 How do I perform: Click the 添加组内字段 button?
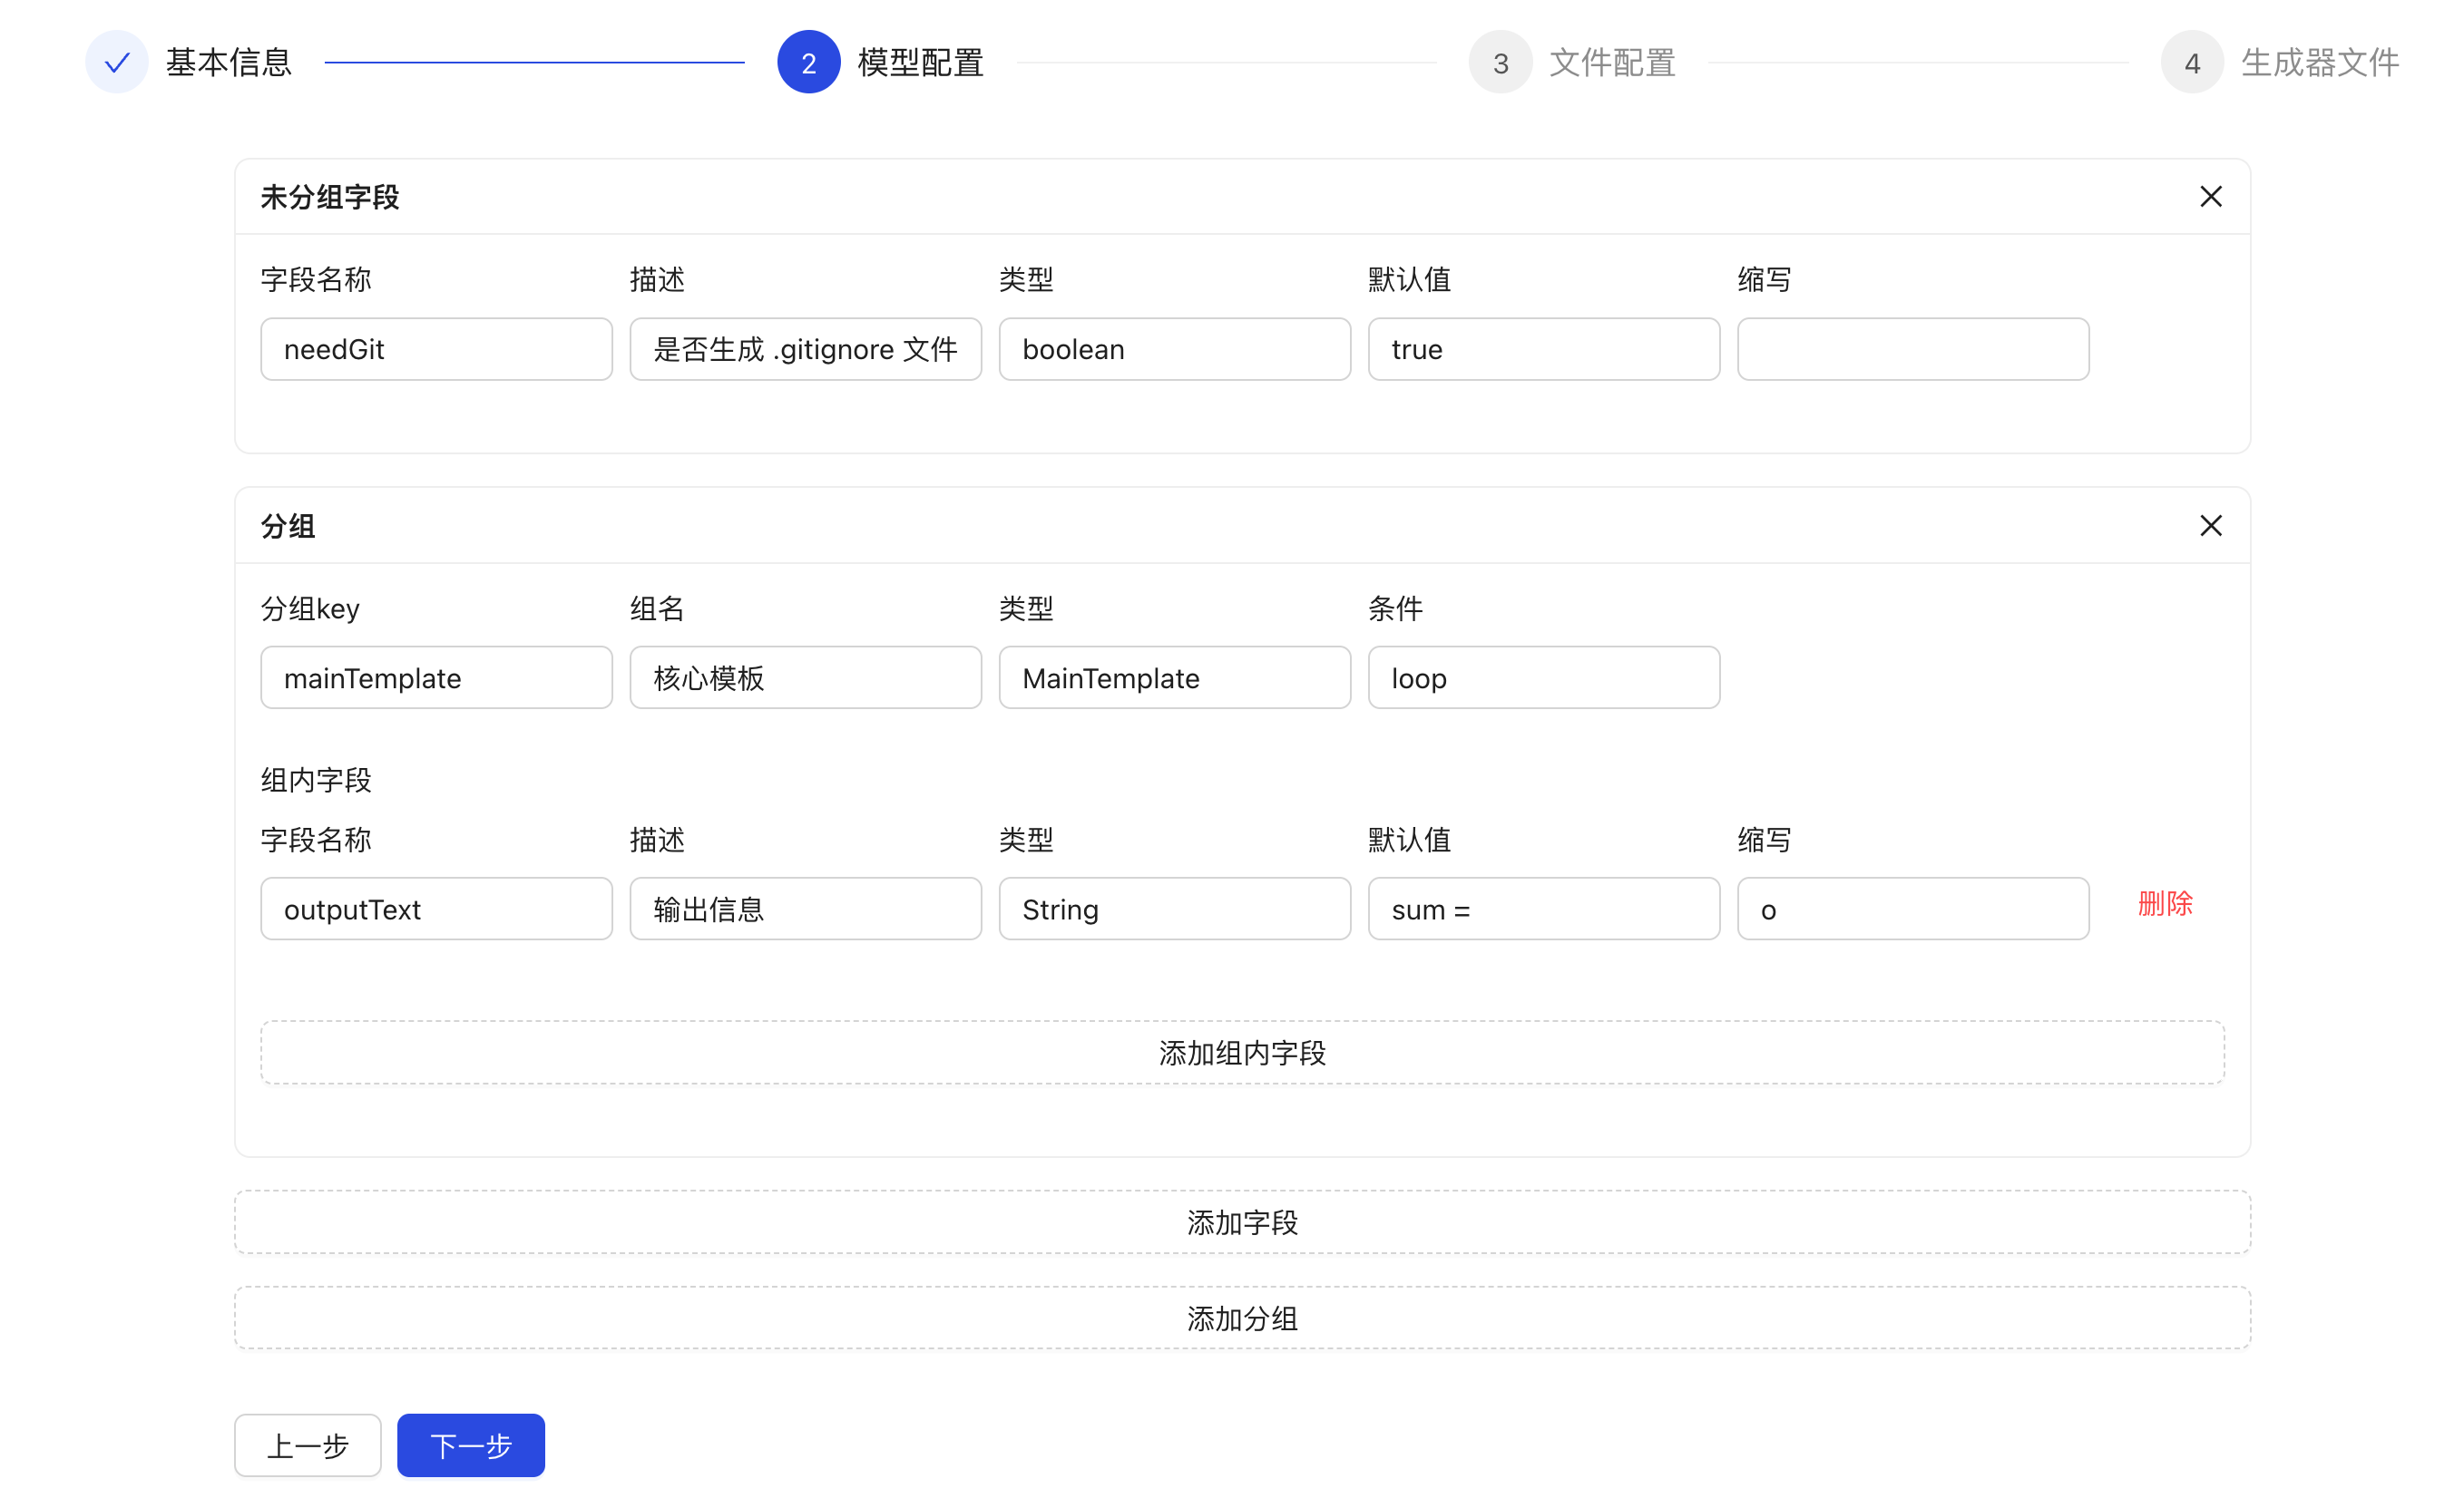point(1242,1051)
